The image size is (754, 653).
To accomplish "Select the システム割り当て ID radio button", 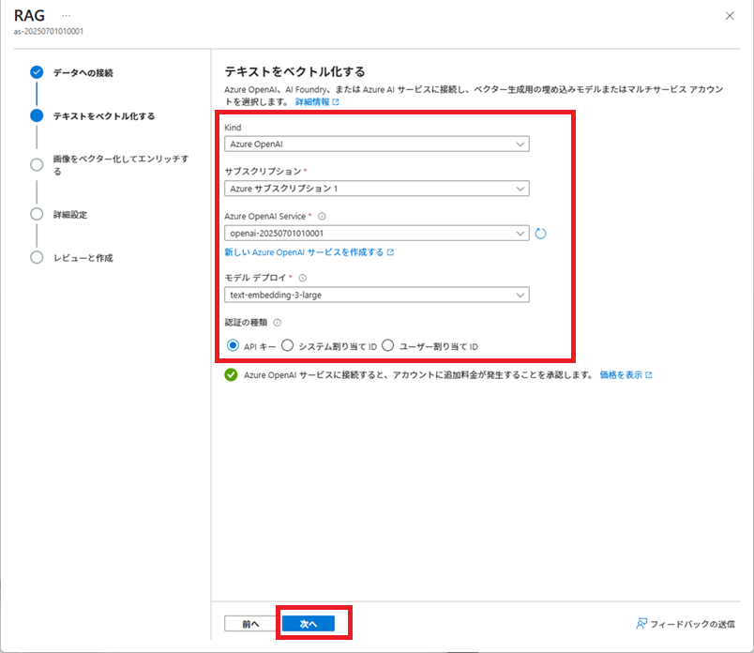I will pyautogui.click(x=288, y=345).
